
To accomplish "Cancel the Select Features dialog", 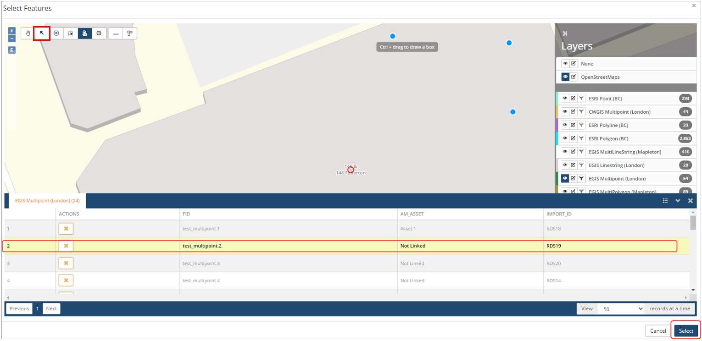I will (x=658, y=331).
